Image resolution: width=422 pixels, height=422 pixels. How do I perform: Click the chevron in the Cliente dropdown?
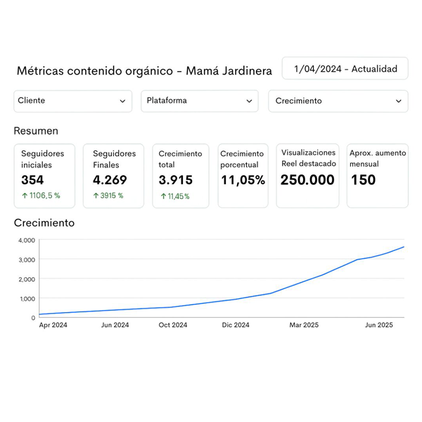point(122,101)
